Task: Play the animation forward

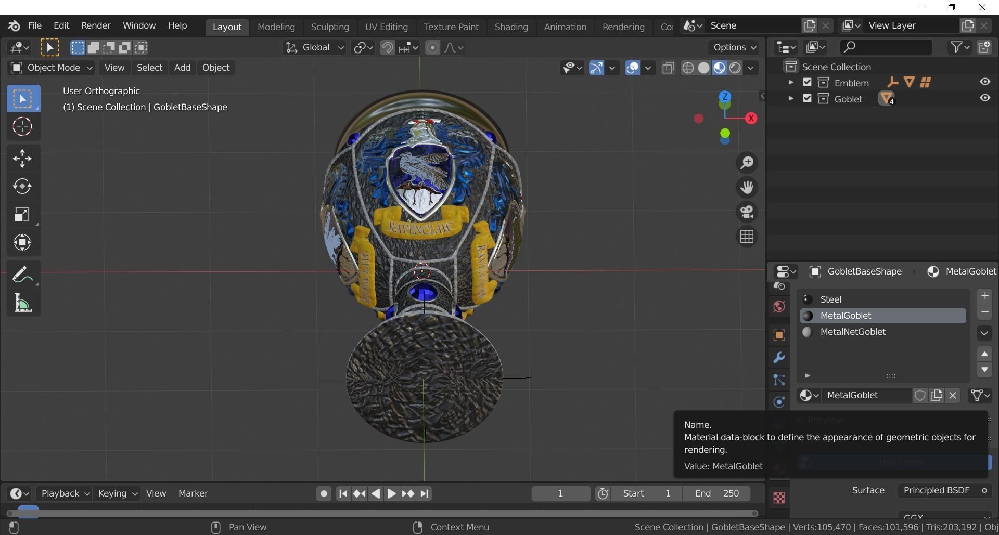Action: click(x=391, y=494)
